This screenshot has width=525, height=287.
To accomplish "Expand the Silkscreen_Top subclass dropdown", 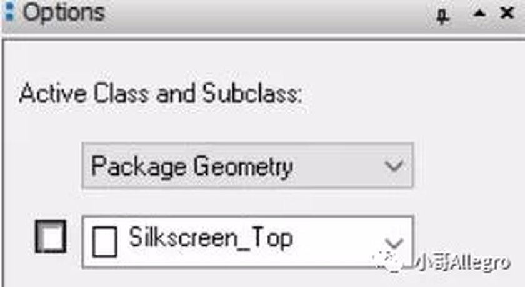I will click(x=247, y=241).
